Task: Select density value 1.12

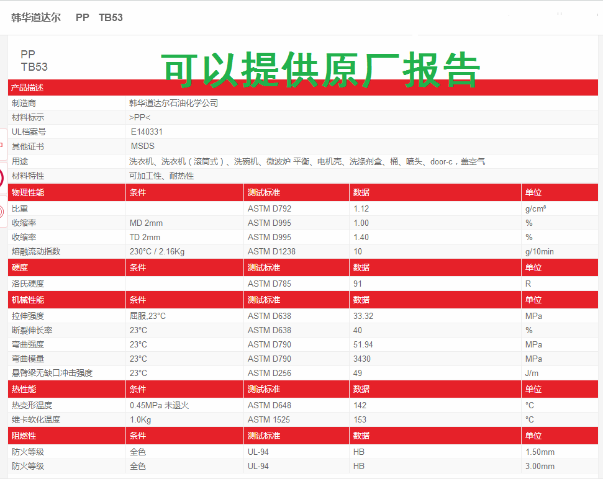Action: point(361,208)
